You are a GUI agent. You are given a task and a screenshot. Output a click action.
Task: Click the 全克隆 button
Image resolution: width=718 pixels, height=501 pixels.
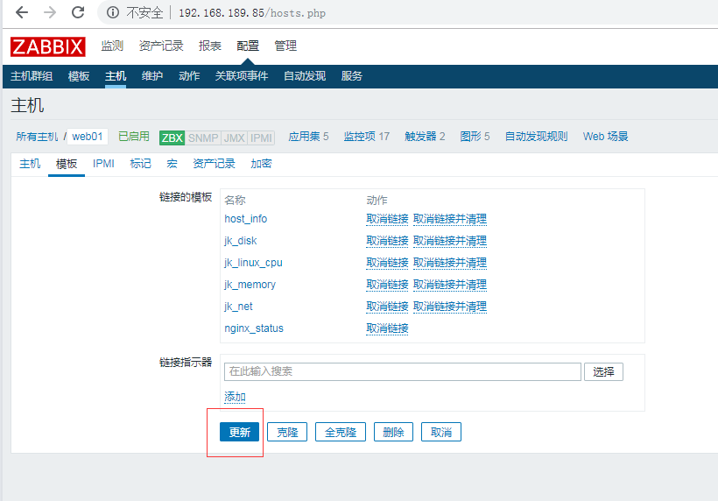341,432
